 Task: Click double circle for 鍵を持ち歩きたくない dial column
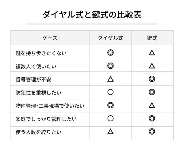(111, 52)
